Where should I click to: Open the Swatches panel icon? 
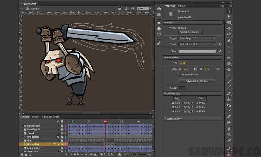[159, 15]
